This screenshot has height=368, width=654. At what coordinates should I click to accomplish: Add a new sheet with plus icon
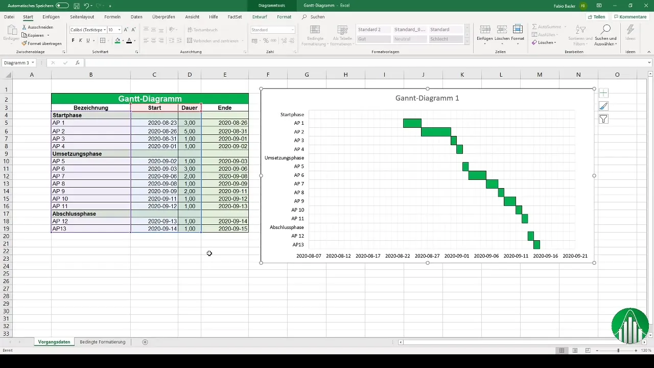pyautogui.click(x=145, y=342)
